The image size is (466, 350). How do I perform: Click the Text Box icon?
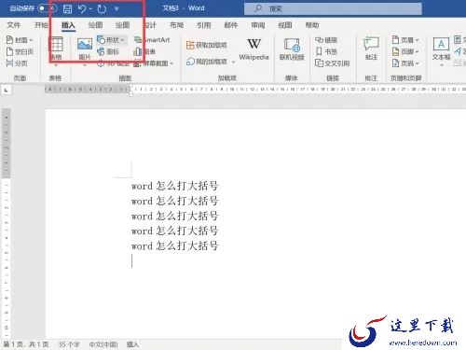tap(441, 49)
